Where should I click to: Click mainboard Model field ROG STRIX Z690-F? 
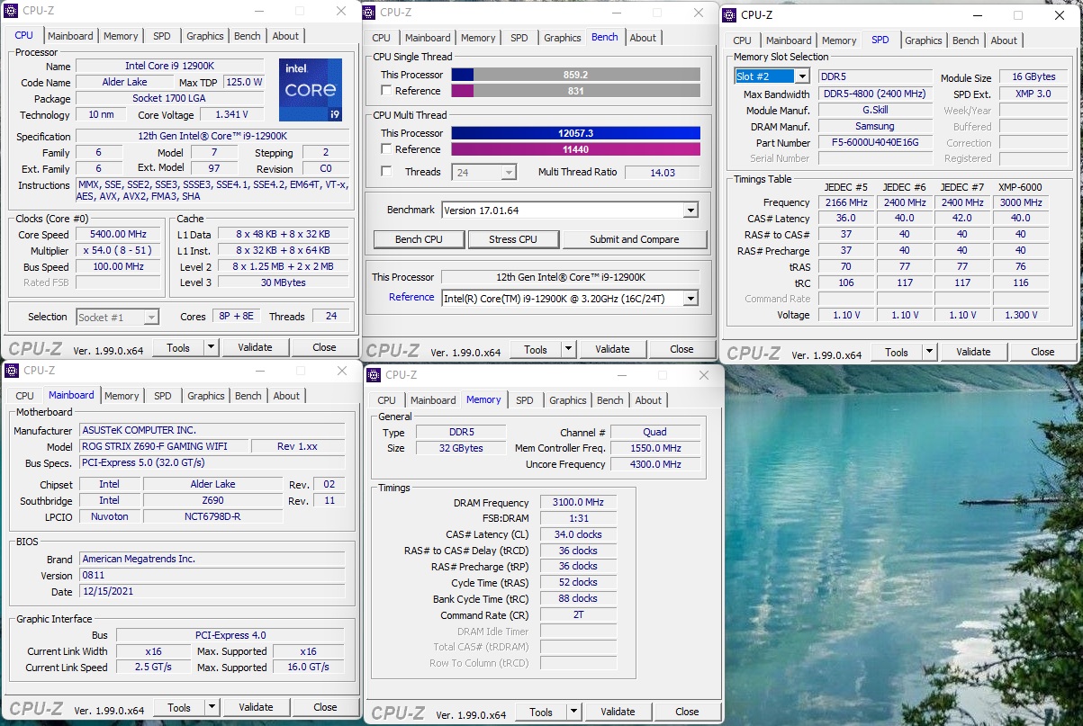[x=163, y=446]
